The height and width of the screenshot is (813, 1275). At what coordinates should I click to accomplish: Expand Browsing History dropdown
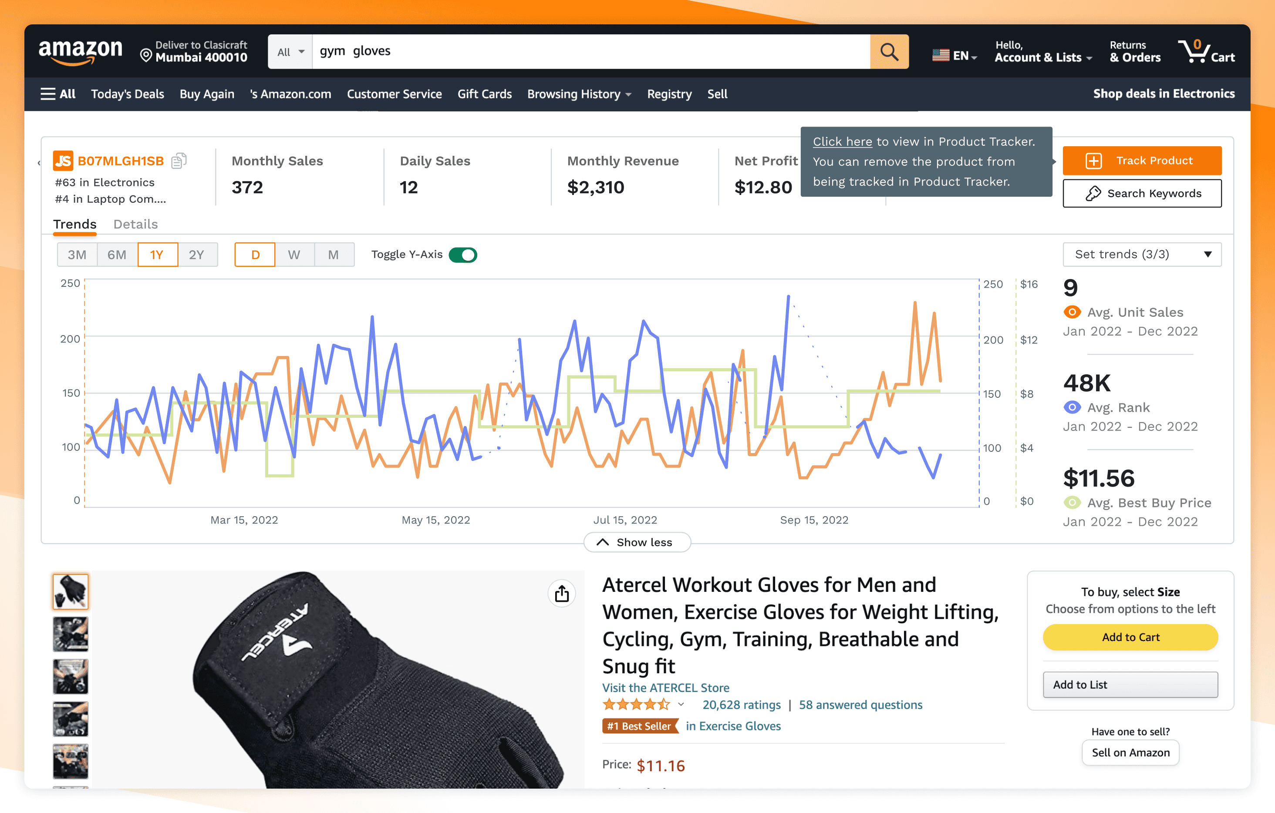579,94
